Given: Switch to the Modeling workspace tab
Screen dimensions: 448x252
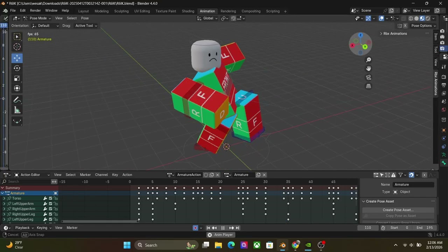Looking at the screenshot, I should click(101, 11).
